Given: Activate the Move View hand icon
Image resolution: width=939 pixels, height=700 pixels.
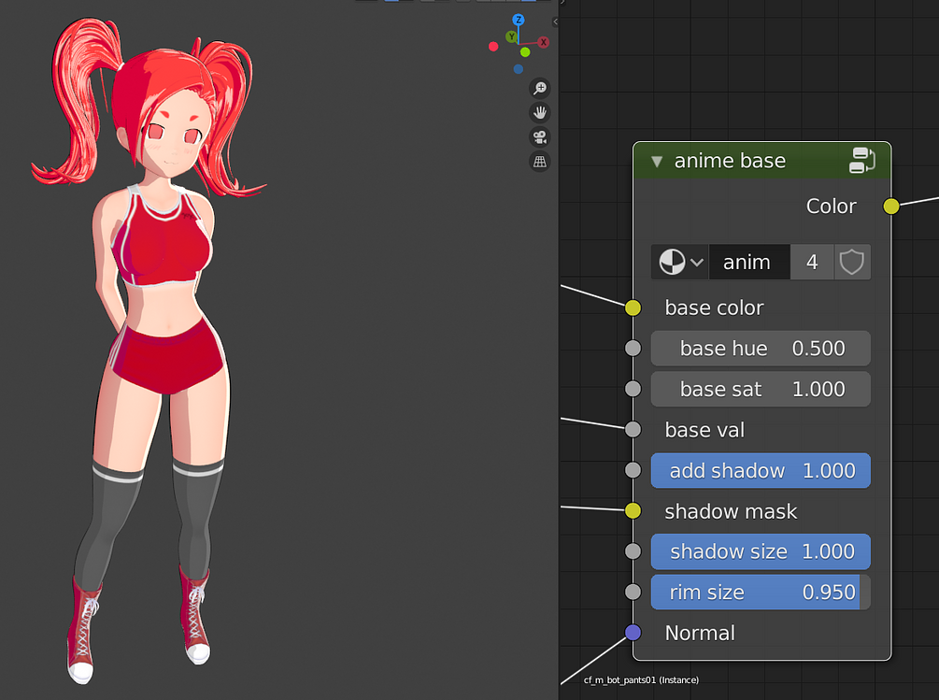Looking at the screenshot, I should [539, 112].
